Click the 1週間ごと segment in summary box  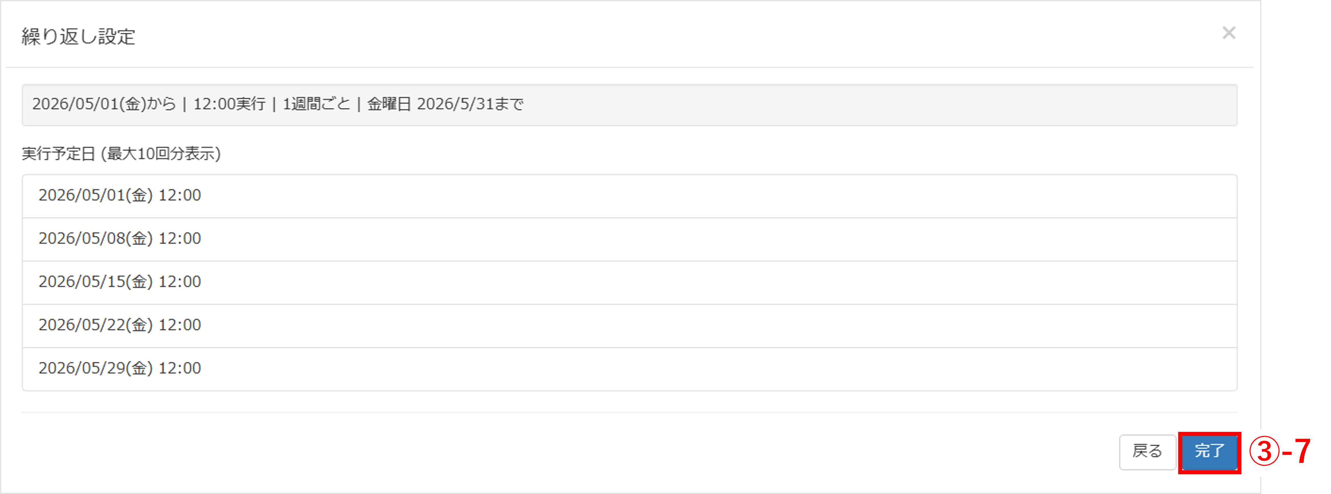[x=316, y=104]
